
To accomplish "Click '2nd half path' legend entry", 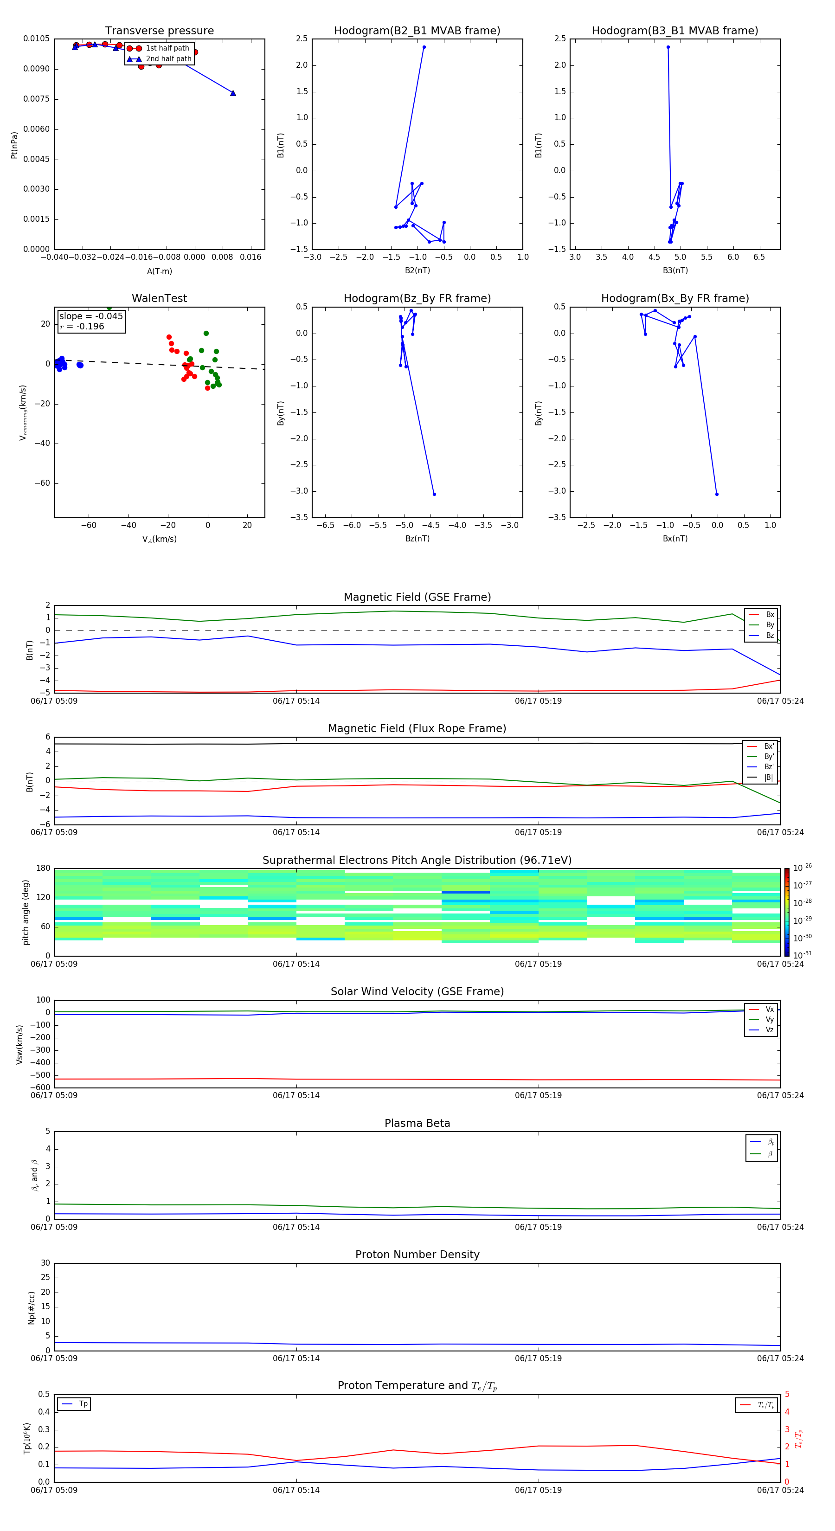I will [x=160, y=59].
